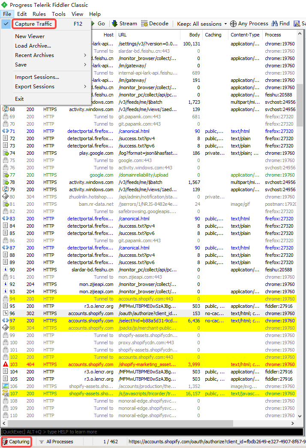Toggle the Capturing indicator in status bar

click(x=16, y=442)
